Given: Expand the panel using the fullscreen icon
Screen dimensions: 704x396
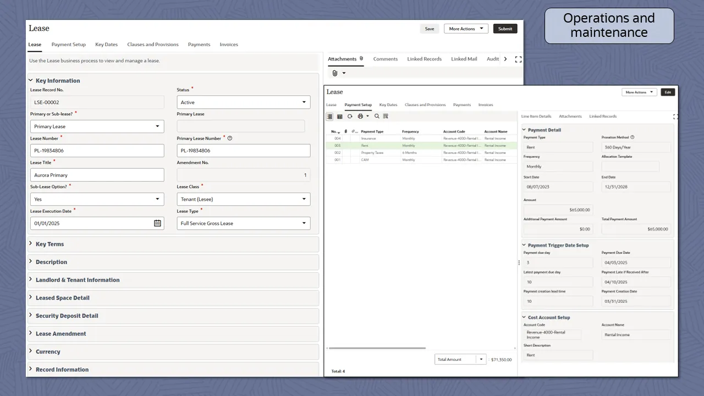Looking at the screenshot, I should [x=518, y=59].
